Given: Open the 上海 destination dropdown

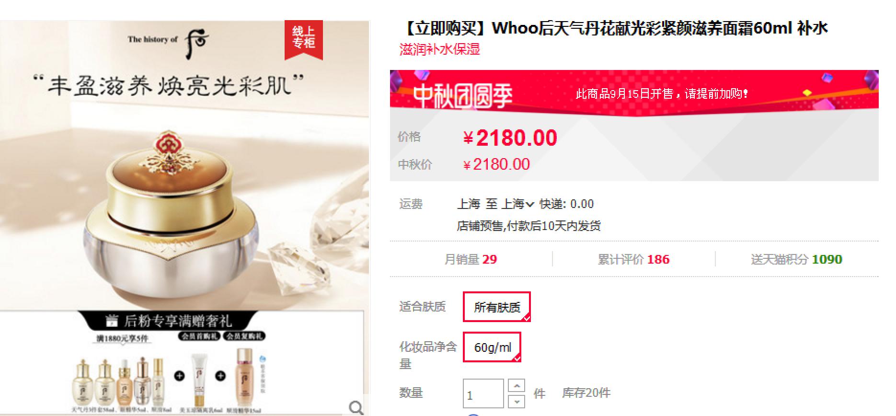Looking at the screenshot, I should [517, 204].
